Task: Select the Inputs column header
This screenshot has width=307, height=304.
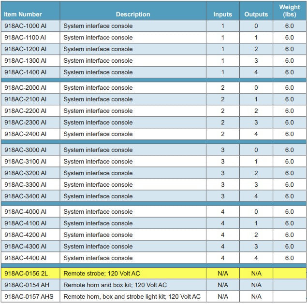Action: [222, 14]
